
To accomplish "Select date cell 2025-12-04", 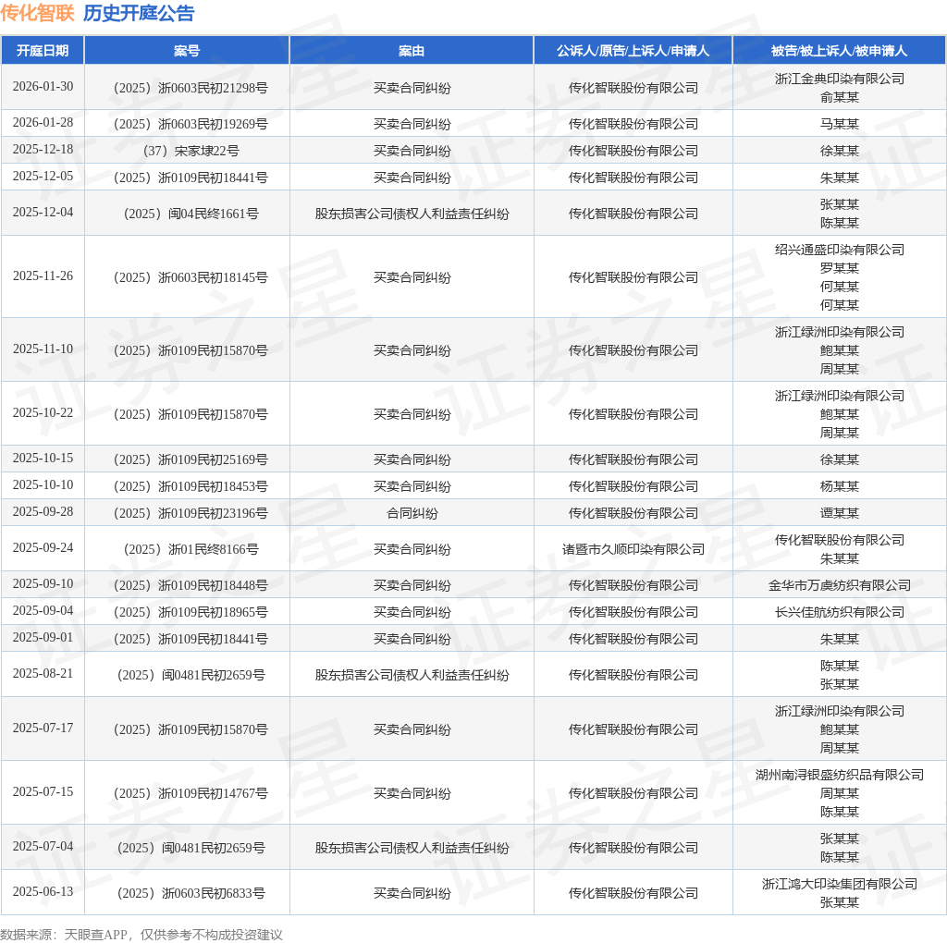I will [43, 212].
